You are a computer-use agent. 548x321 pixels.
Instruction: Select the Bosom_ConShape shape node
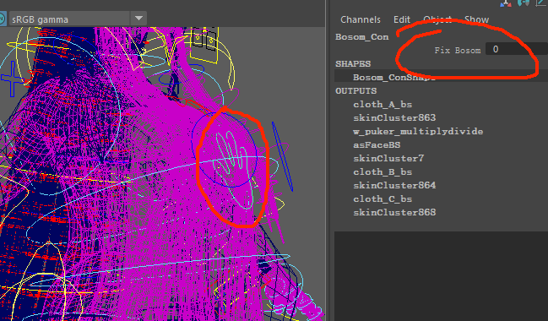click(x=394, y=77)
